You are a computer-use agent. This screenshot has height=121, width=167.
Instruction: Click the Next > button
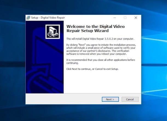click(110, 99)
